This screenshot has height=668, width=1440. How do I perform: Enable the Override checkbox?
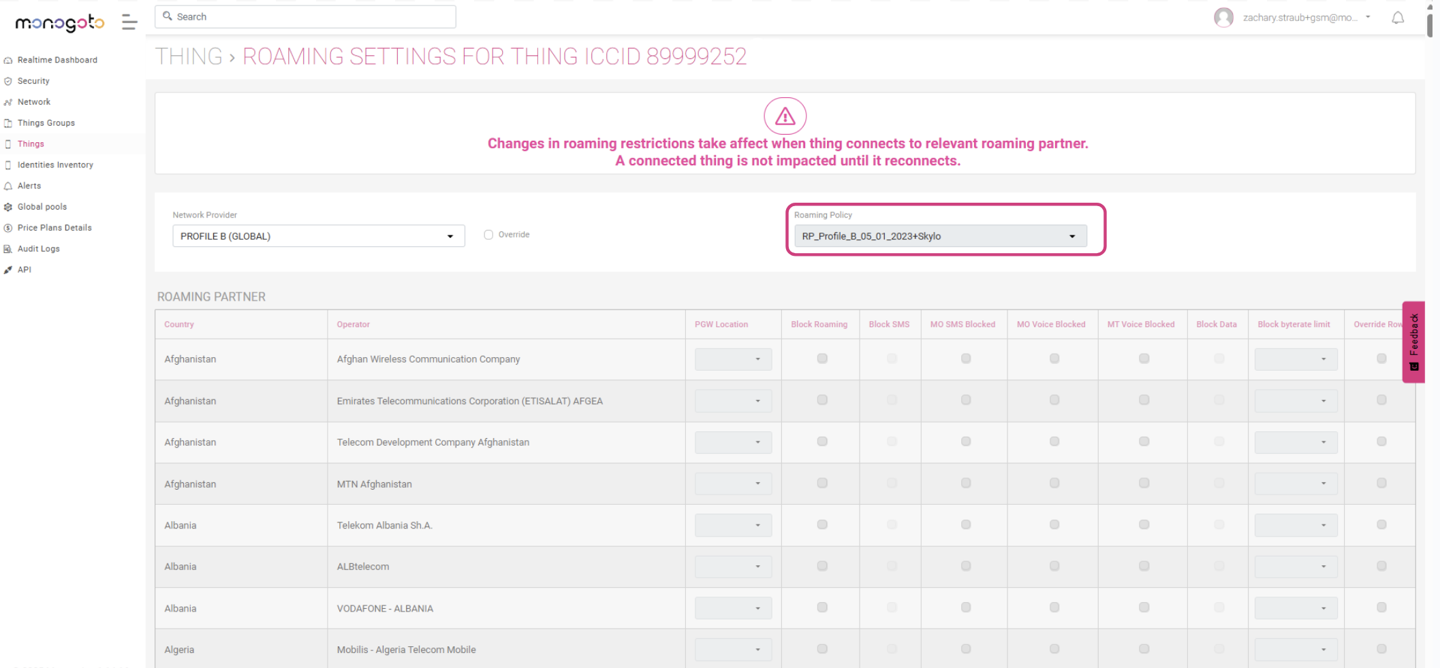pyautogui.click(x=488, y=235)
